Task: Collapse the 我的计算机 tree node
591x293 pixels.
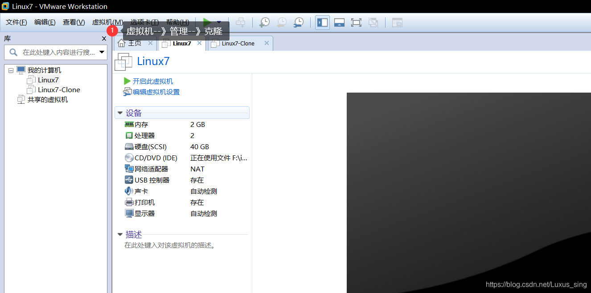Action: [11, 70]
